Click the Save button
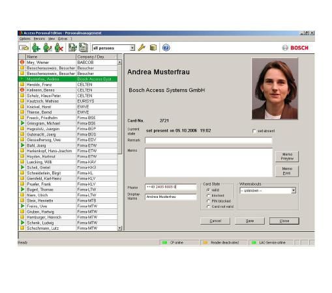This screenshot has width=332, height=293. click(250, 221)
